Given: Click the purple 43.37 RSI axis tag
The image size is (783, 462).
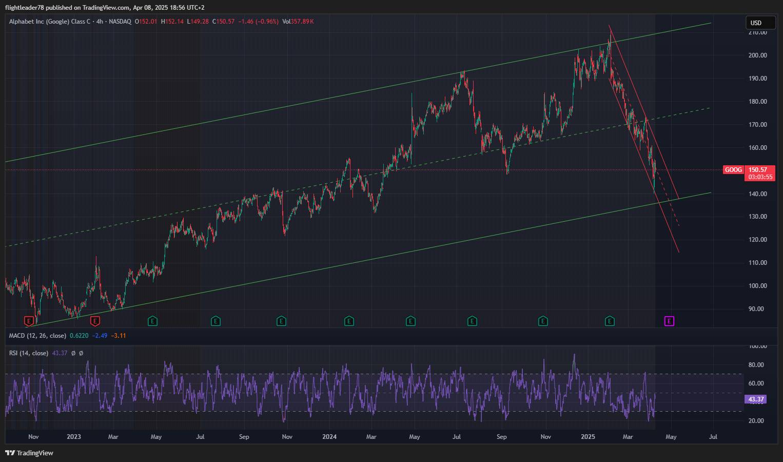Looking at the screenshot, I should click(756, 399).
